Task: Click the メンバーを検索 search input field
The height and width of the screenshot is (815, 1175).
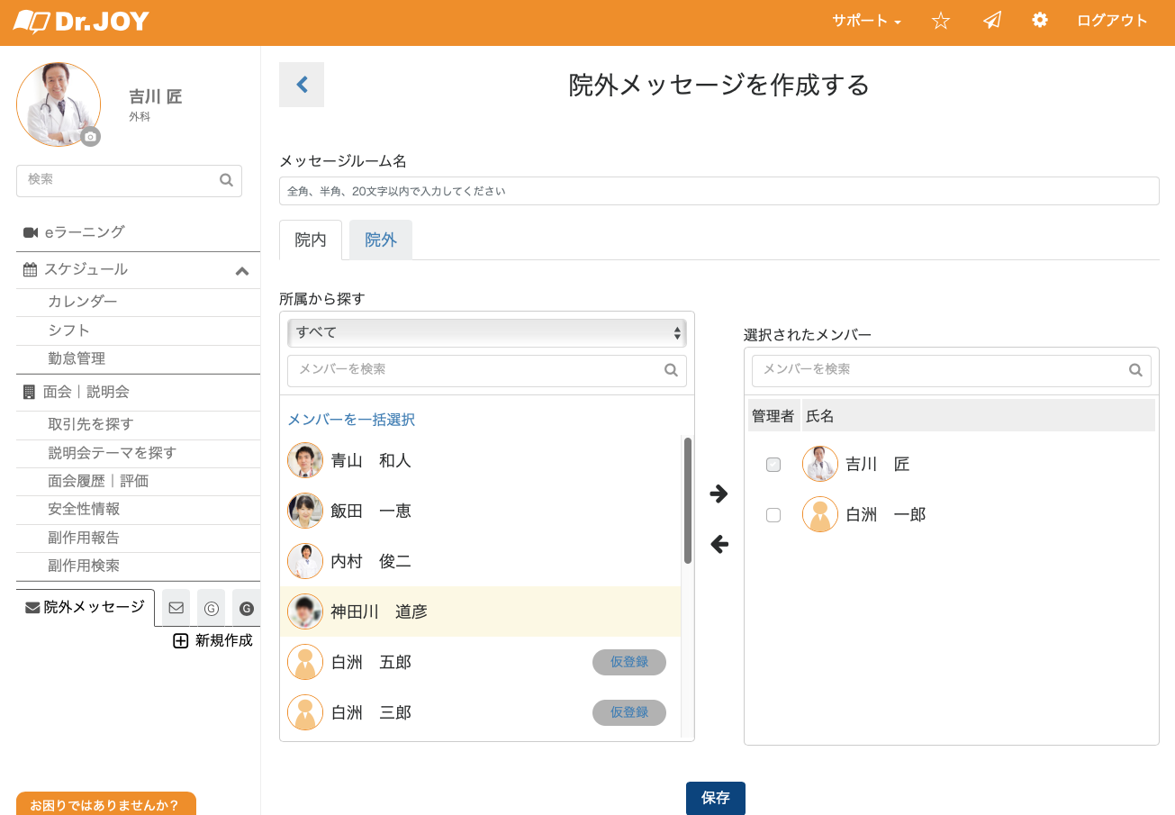Action: click(477, 370)
